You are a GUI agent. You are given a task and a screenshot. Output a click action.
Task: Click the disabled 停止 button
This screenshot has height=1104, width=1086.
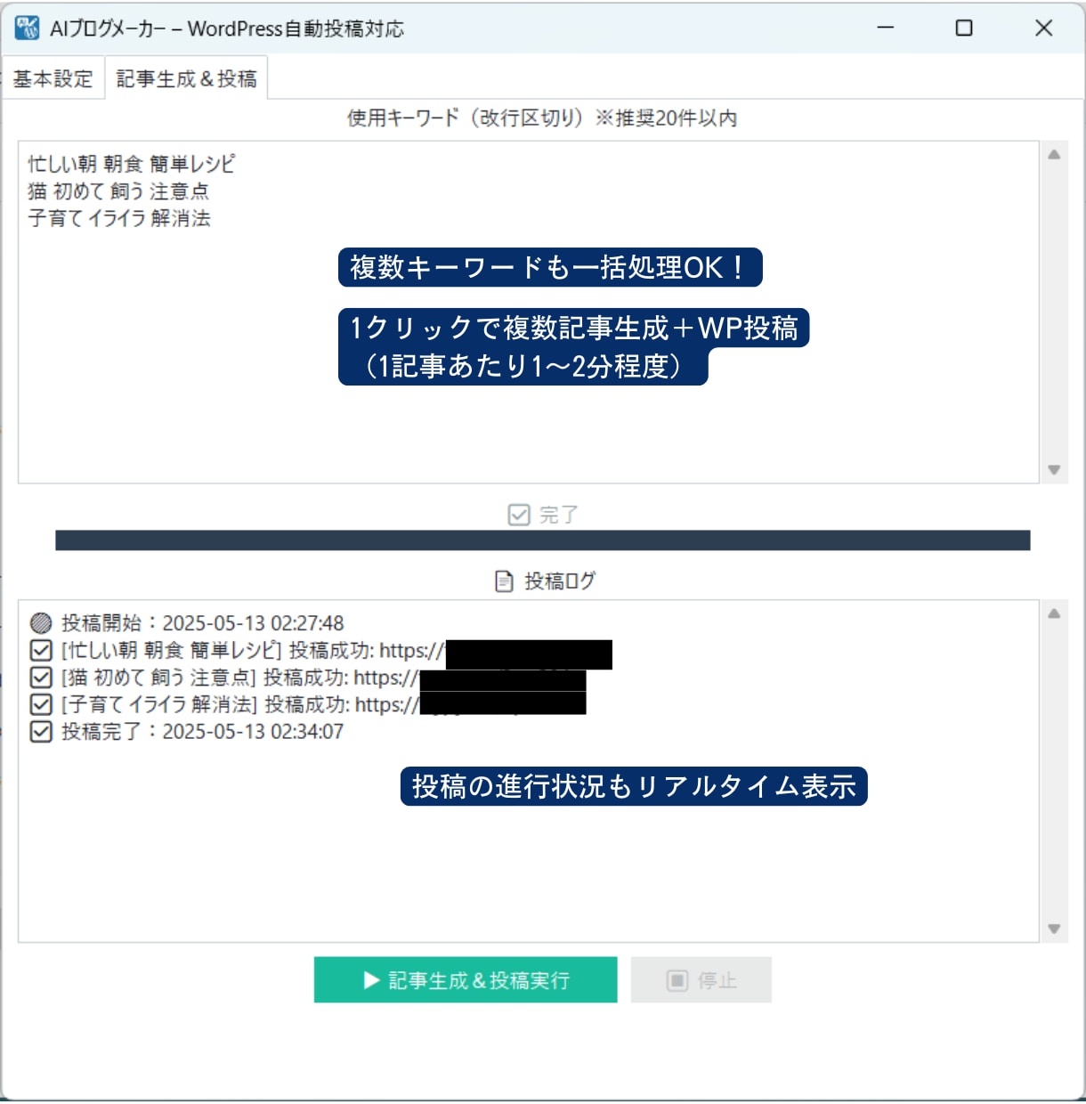701,980
